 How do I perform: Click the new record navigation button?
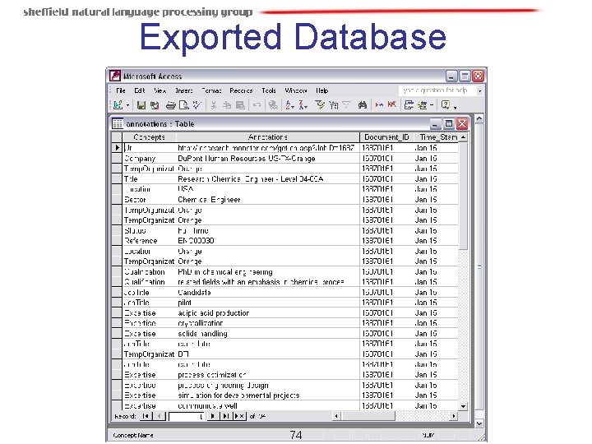tap(239, 416)
